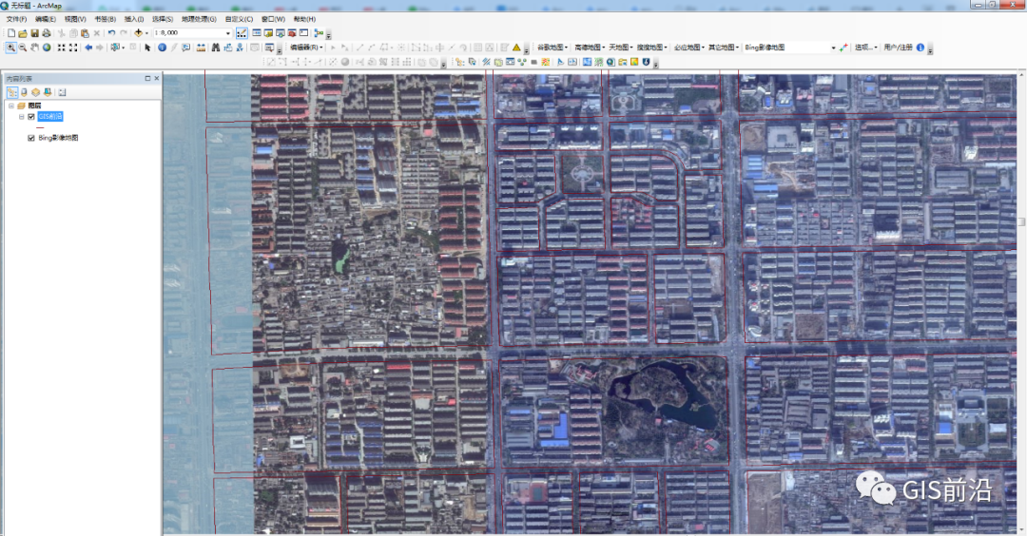Click the blue info icon after 用户/注册
This screenshot has height=536, width=1027.
pos(920,48)
